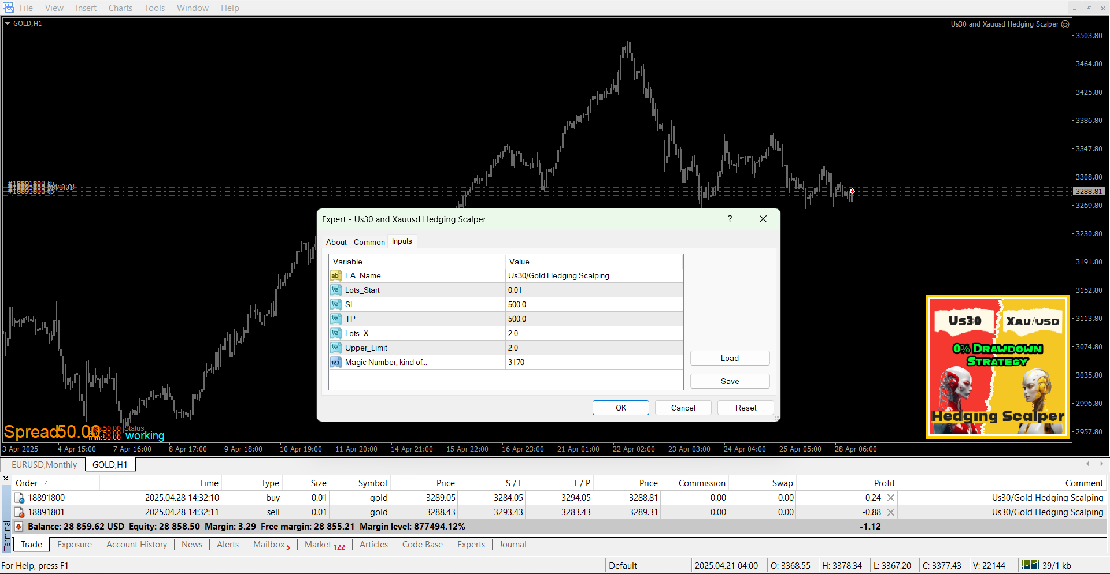
Task: Click the help question mark in dialog
Action: click(730, 219)
